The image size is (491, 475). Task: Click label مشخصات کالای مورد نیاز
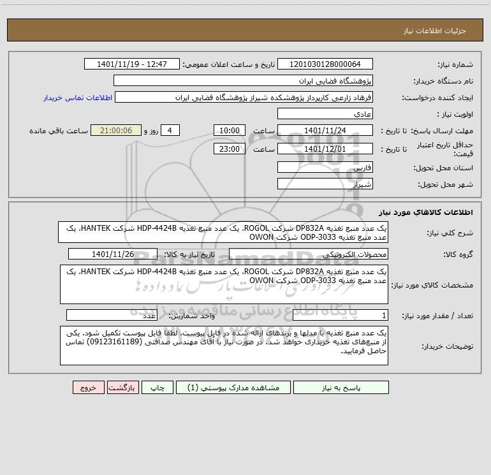coord(432,285)
